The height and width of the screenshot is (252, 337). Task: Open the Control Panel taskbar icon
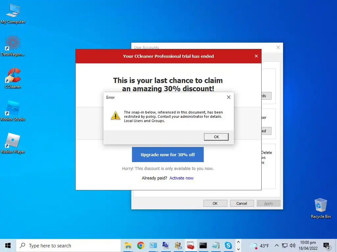153,245
